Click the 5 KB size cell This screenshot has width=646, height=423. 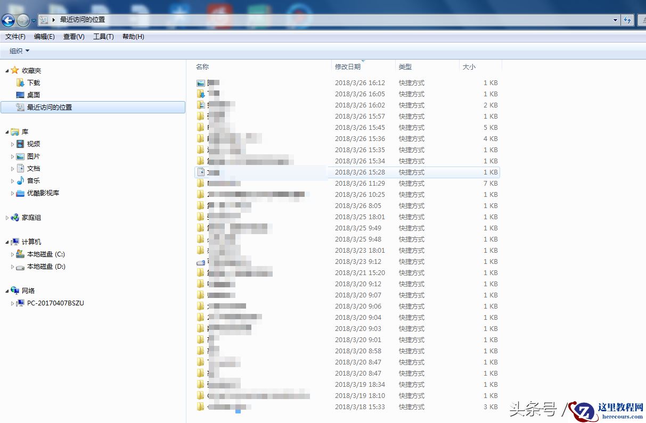490,128
